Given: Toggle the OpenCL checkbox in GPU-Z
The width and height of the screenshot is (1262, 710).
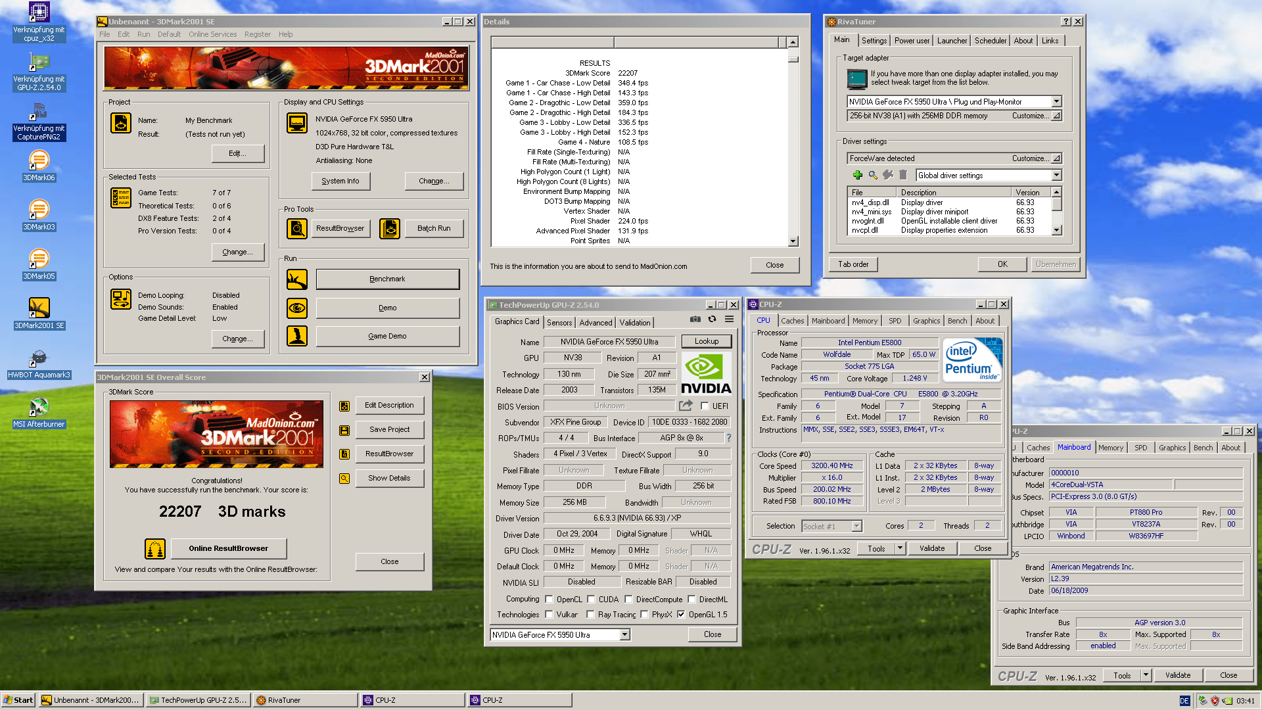Looking at the screenshot, I should click(549, 600).
